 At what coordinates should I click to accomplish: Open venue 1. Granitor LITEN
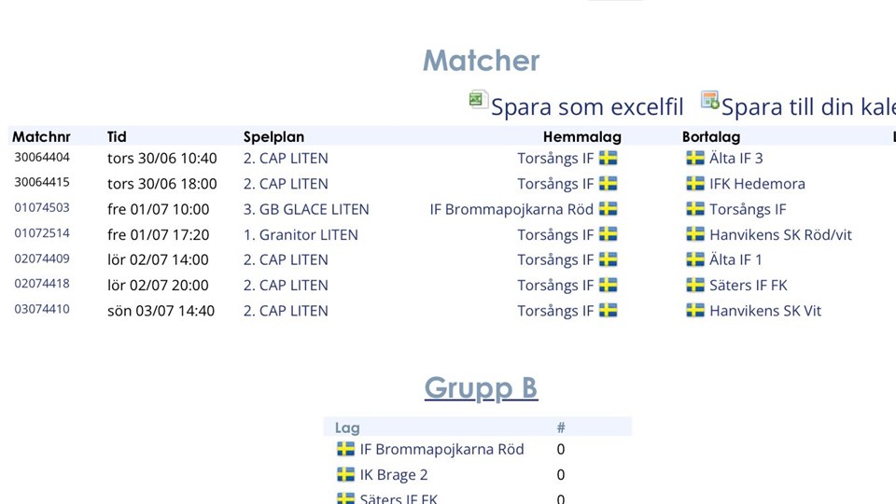point(301,234)
